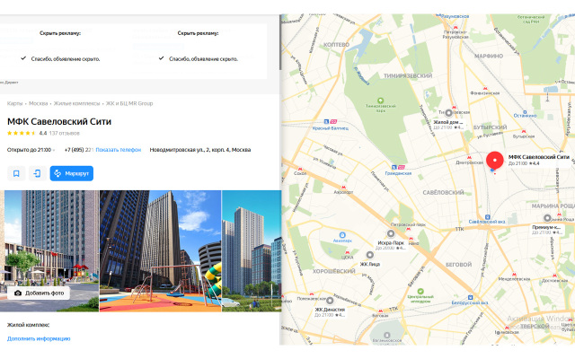Click the Дмитровская metro icon
This screenshot has height=359, width=575.
pos(470,158)
